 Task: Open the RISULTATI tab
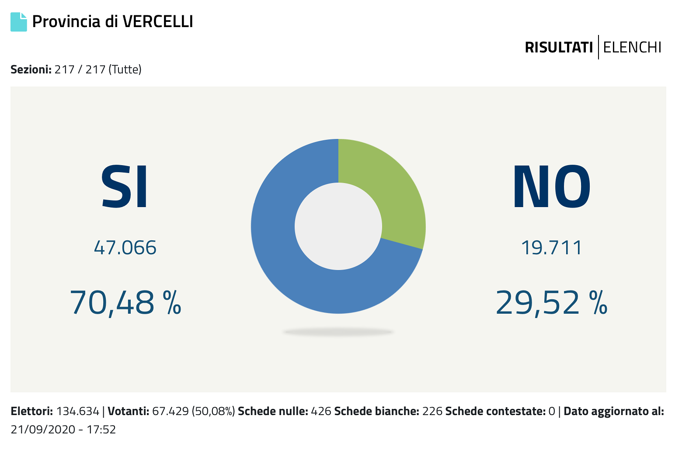coord(558,47)
